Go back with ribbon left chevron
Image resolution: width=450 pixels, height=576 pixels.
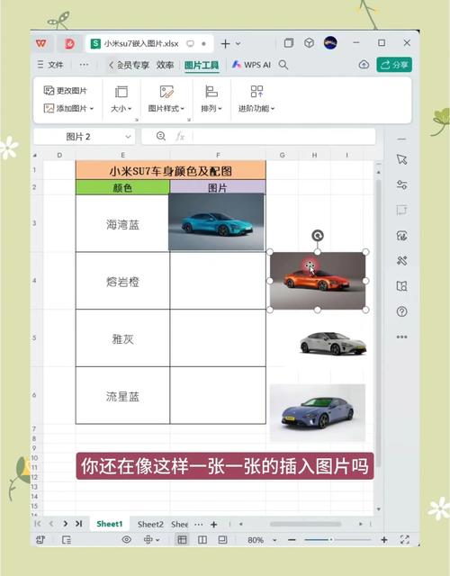click(x=111, y=65)
